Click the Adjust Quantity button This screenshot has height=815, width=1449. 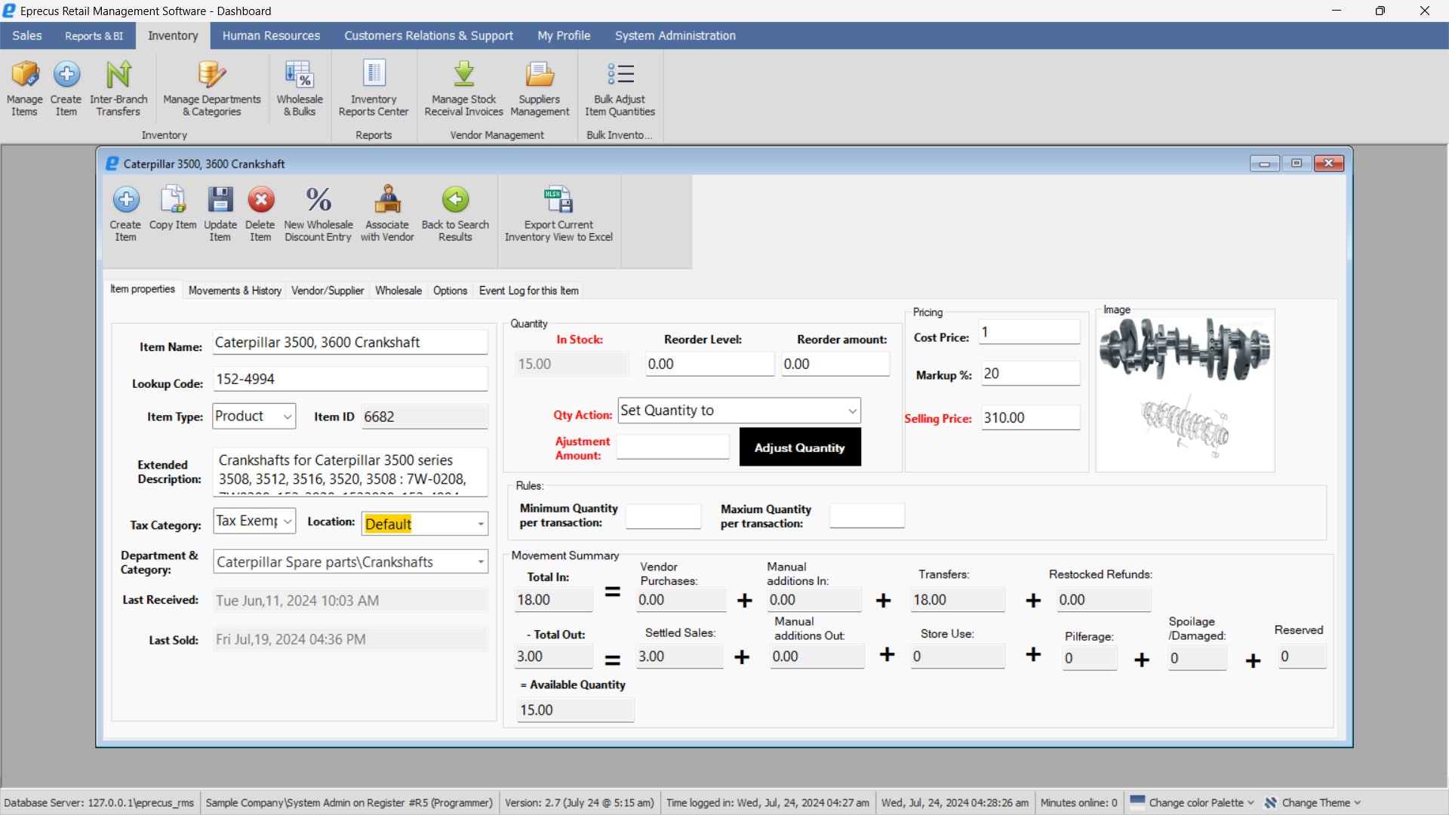(800, 447)
